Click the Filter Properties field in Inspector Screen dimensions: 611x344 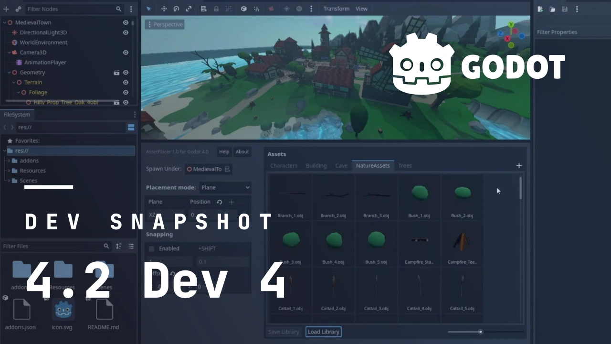click(x=572, y=32)
